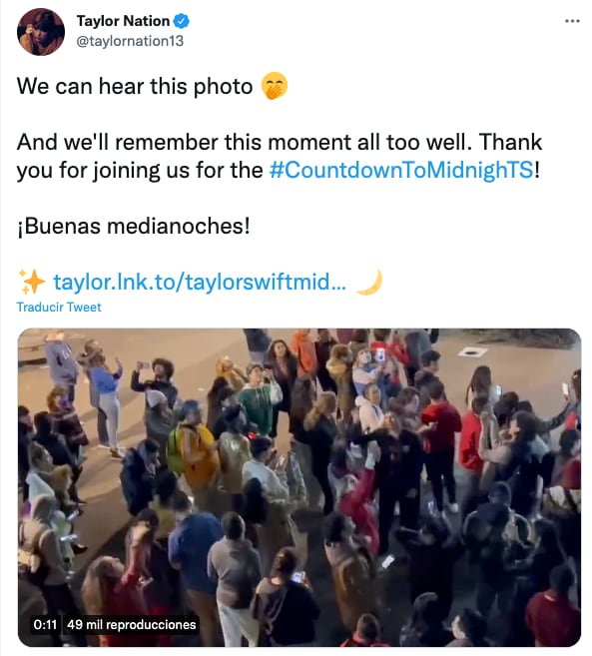Image resolution: width=592 pixels, height=656 pixels.
Task: Click the crescent moon emoji
Action: coord(369,282)
